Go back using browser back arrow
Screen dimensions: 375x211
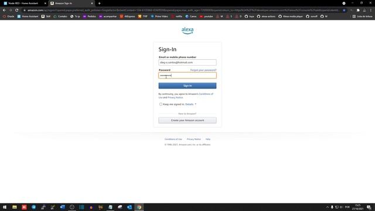click(4, 11)
